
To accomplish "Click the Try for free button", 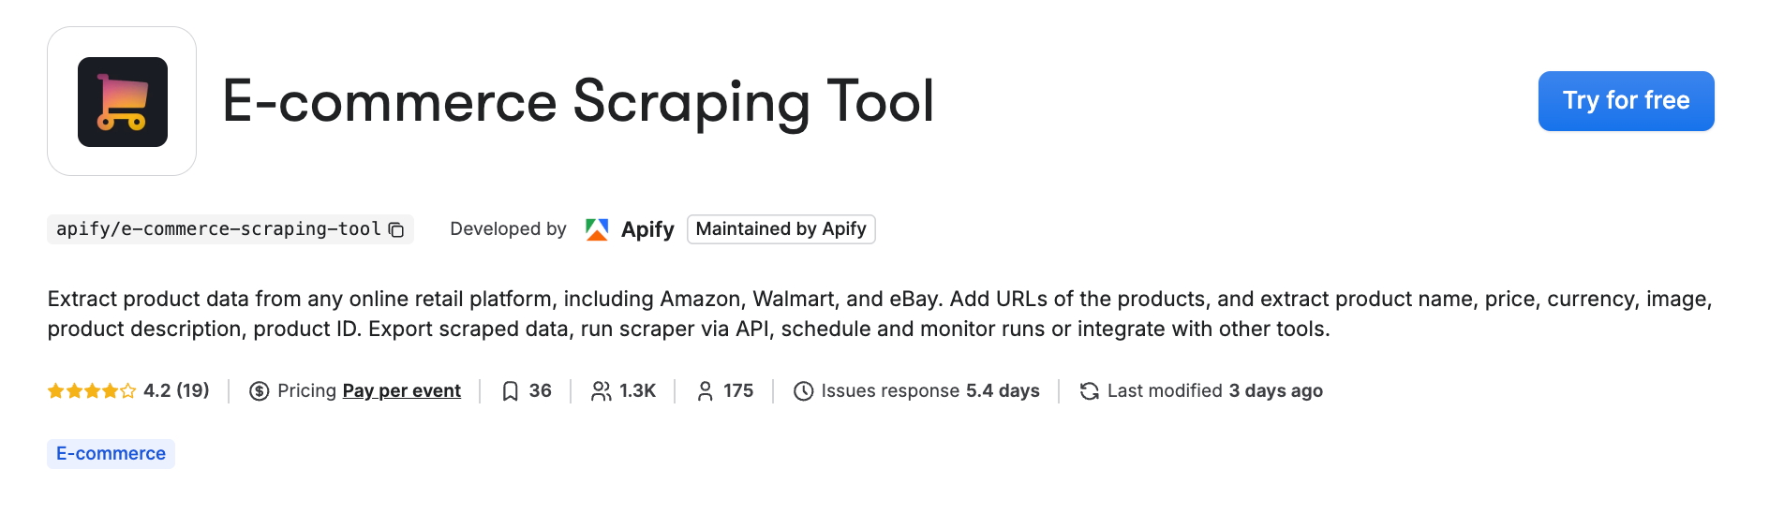I will click(1626, 101).
